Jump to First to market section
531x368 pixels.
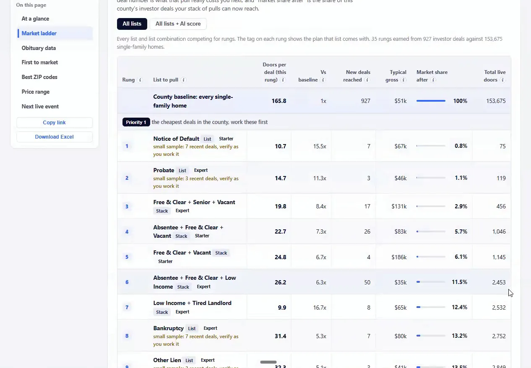pyautogui.click(x=40, y=63)
